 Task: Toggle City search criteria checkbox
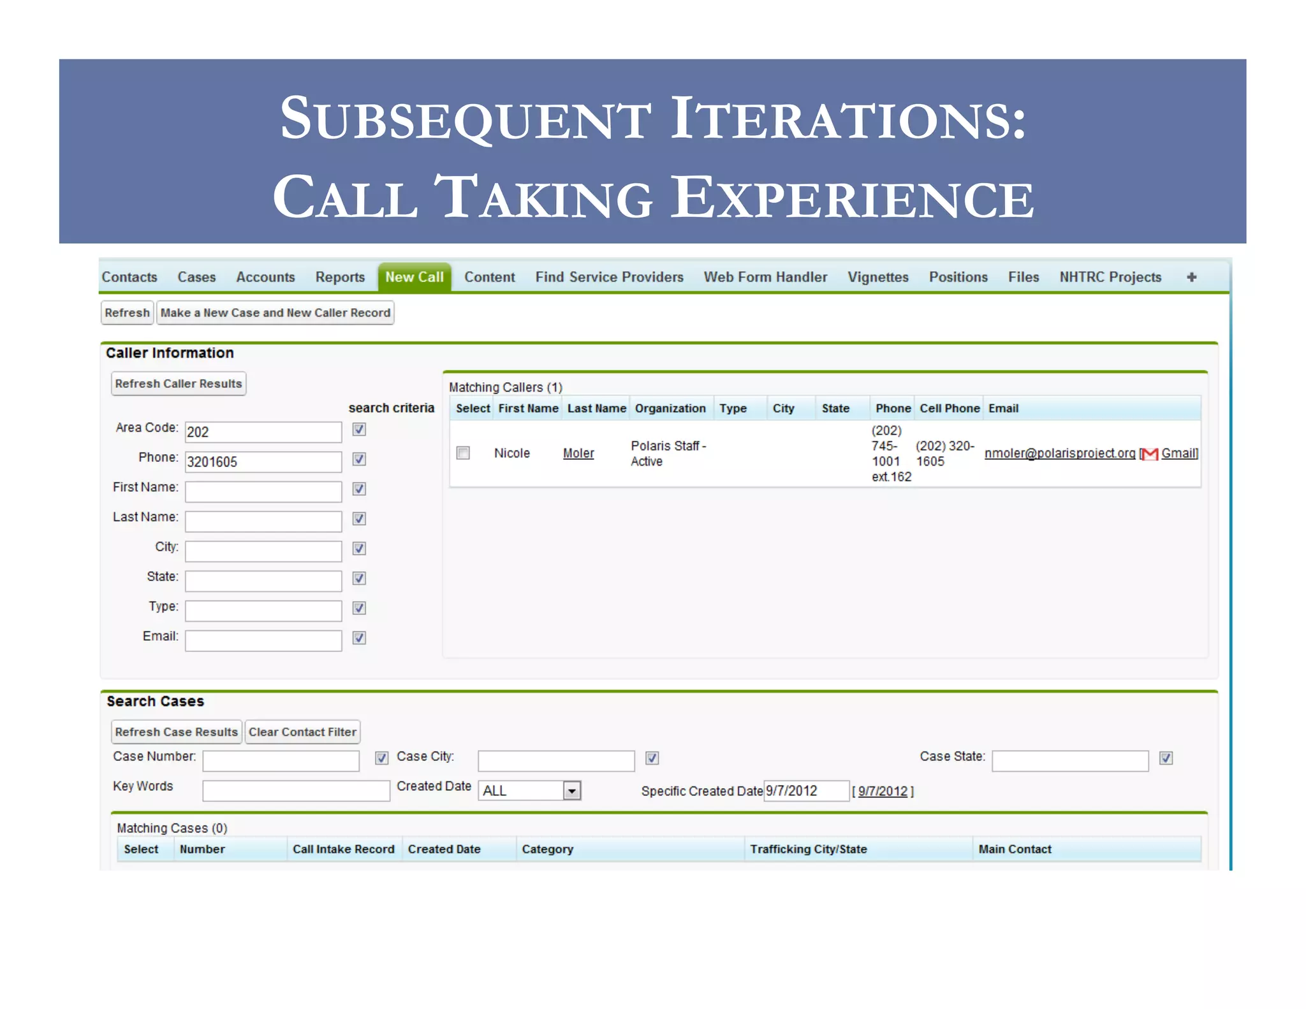pos(359,549)
